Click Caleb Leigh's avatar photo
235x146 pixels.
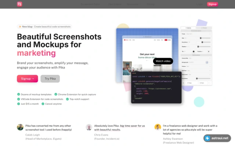20,127
